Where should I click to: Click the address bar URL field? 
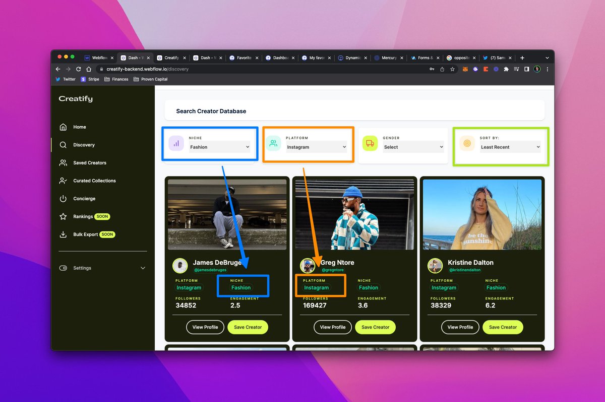coord(262,69)
